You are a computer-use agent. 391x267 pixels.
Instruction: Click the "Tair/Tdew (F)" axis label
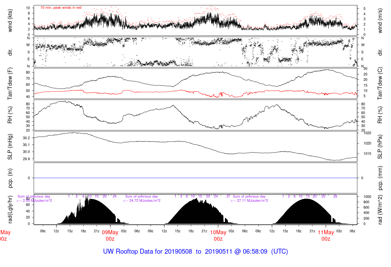pyautogui.click(x=10, y=84)
